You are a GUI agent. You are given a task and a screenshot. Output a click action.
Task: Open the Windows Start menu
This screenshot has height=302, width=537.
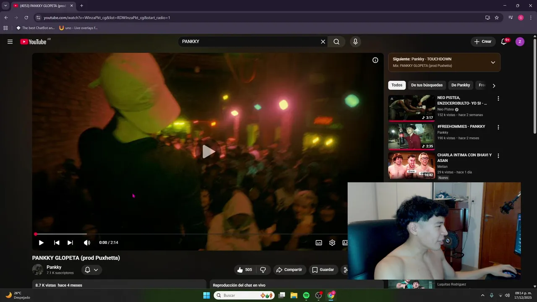tap(206, 295)
